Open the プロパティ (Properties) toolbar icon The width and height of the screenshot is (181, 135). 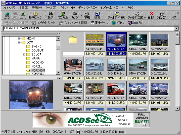[162, 15]
